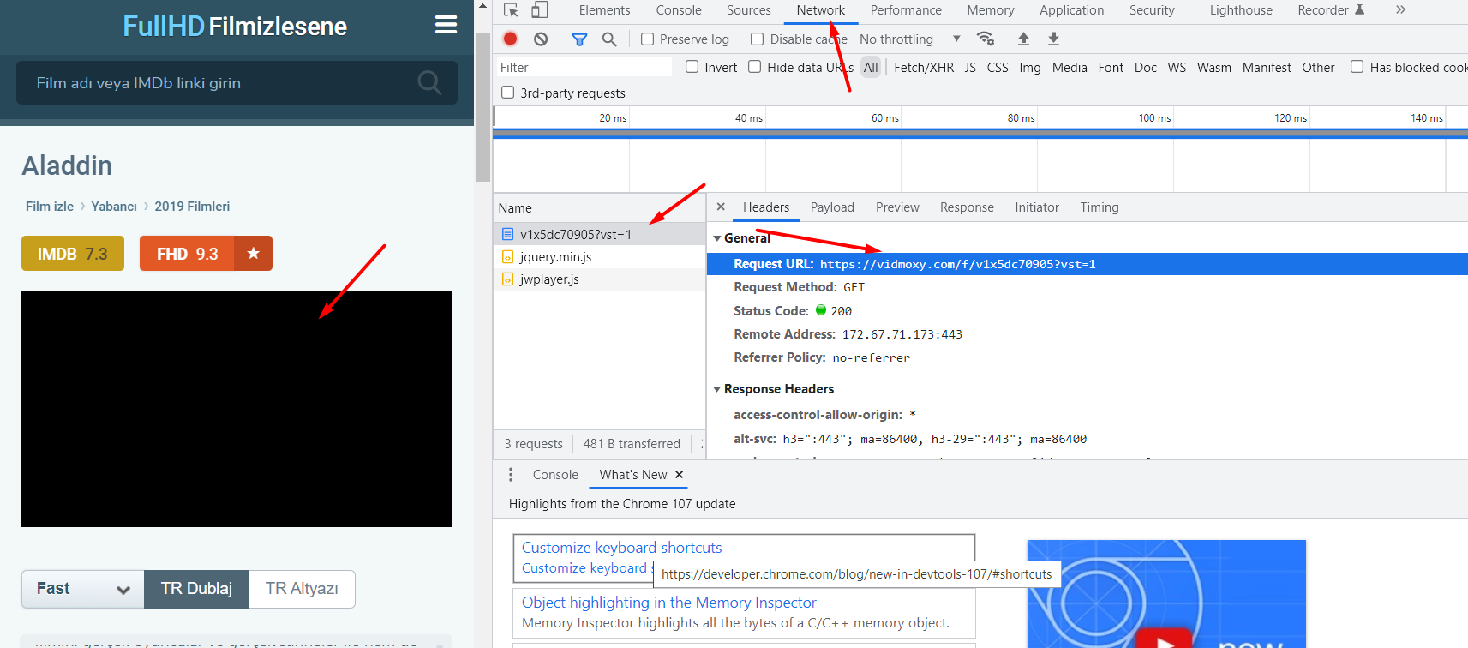Activate the DevTools inspect element picker
1468x648 pixels.
click(511, 10)
